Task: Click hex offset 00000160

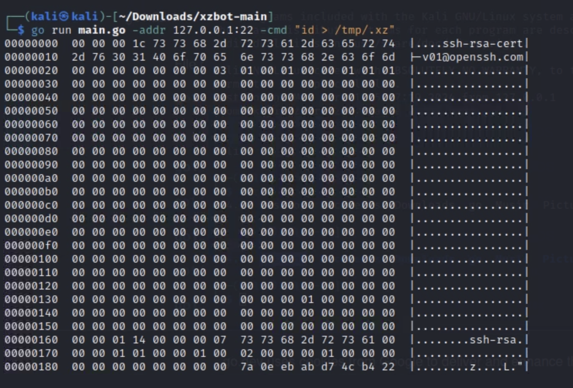Action: click(x=31, y=340)
